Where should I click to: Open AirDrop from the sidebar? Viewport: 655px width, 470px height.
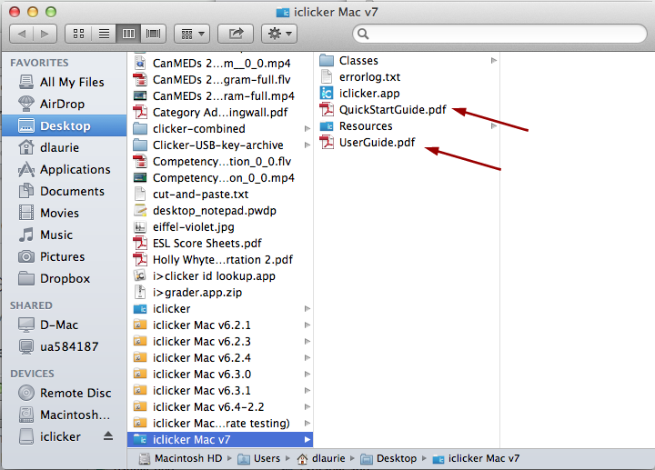pos(60,104)
